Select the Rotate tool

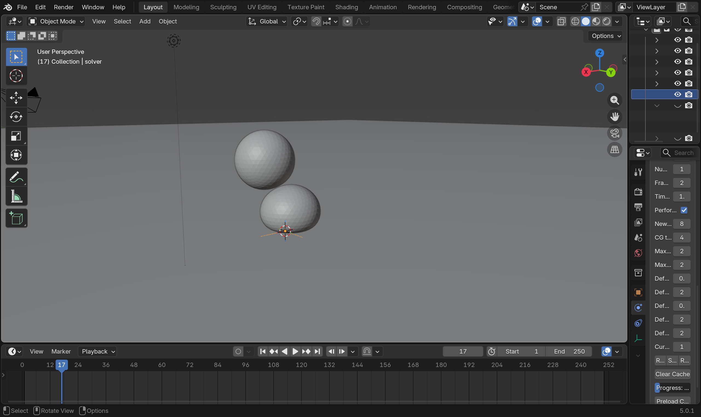[16, 117]
